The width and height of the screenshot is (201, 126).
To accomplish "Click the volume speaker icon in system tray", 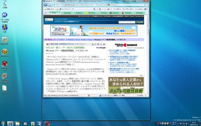I will (186, 124).
